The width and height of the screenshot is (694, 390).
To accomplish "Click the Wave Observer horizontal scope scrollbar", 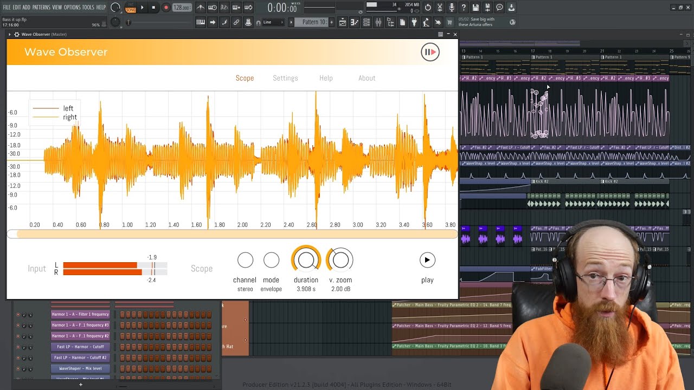I will point(233,234).
